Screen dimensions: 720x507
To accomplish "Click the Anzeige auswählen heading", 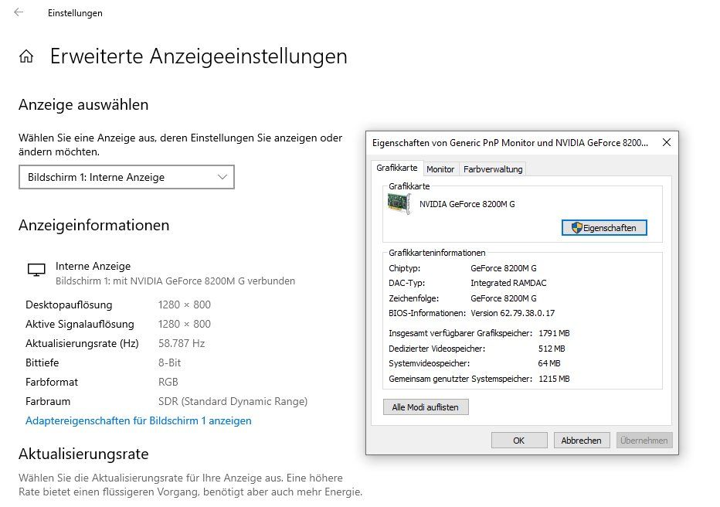I will tap(83, 104).
